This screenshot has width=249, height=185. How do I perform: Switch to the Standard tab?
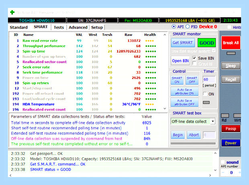point(18,27)
